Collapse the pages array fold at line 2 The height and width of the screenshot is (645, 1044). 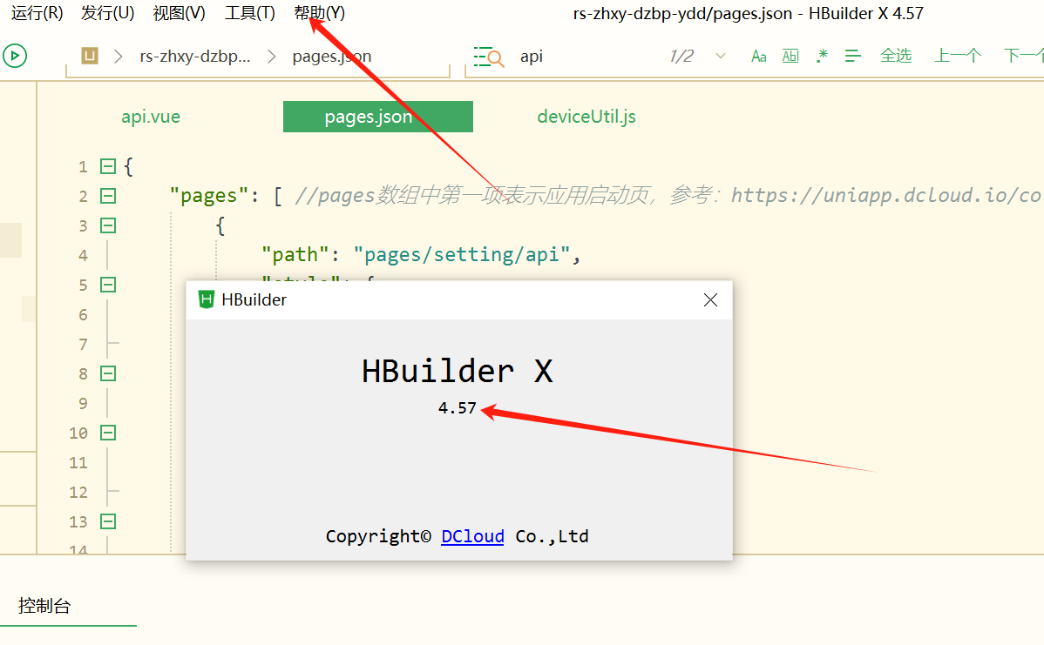(108, 196)
